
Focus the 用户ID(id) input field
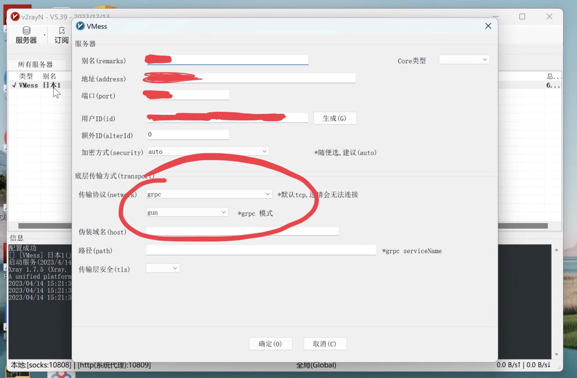228,117
